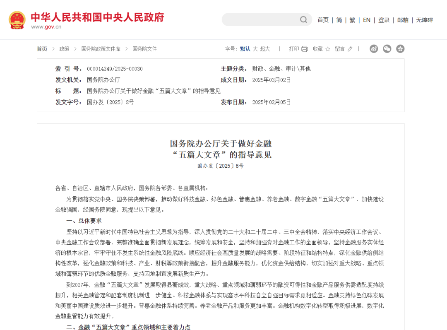Share to Weibo via round icon
Image resolution: width=447 pixels, height=330 pixels.
(374, 49)
